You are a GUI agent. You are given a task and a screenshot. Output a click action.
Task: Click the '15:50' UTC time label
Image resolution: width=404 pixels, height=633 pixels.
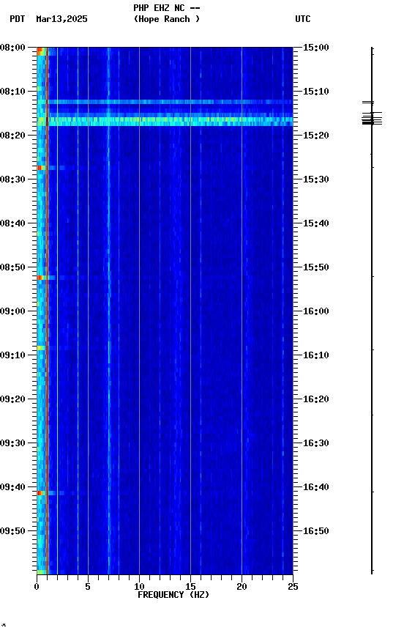pyautogui.click(x=315, y=267)
